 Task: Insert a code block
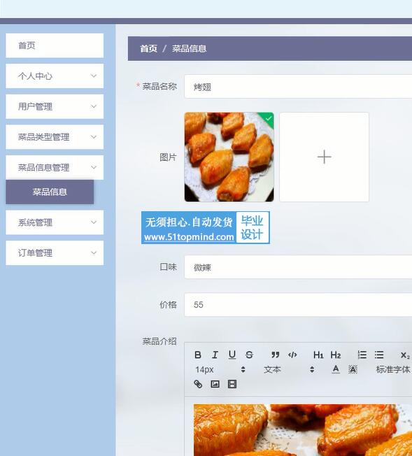click(292, 355)
